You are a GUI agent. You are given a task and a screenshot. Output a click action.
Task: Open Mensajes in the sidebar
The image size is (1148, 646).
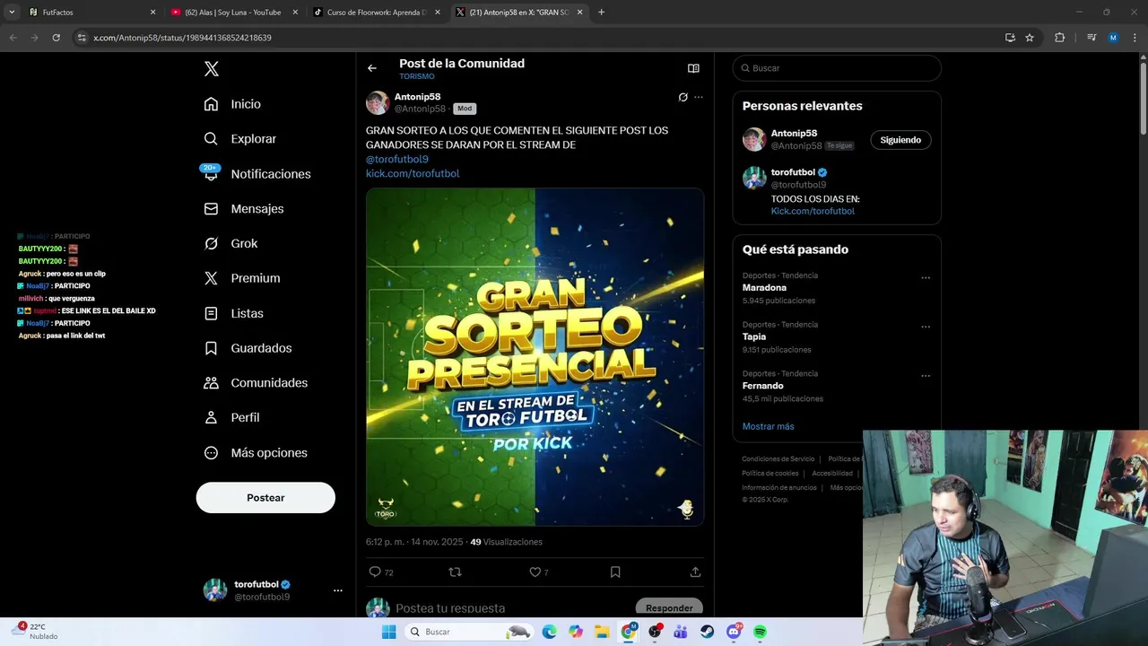coord(243,208)
